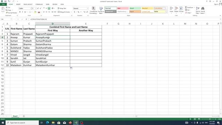Switch to the FORMULAS tab

pyautogui.click(x=39, y=5)
